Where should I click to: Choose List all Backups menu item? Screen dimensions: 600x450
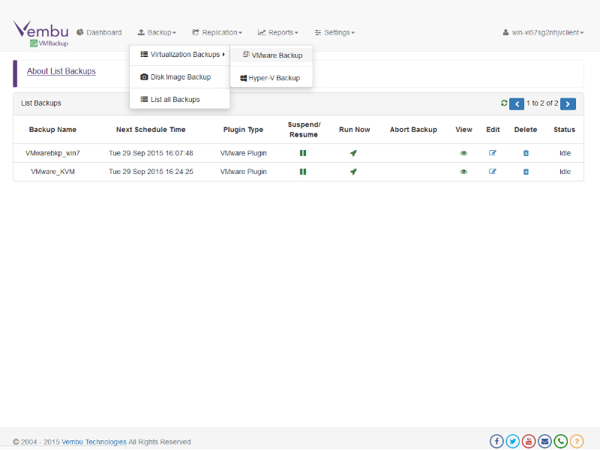click(x=179, y=100)
